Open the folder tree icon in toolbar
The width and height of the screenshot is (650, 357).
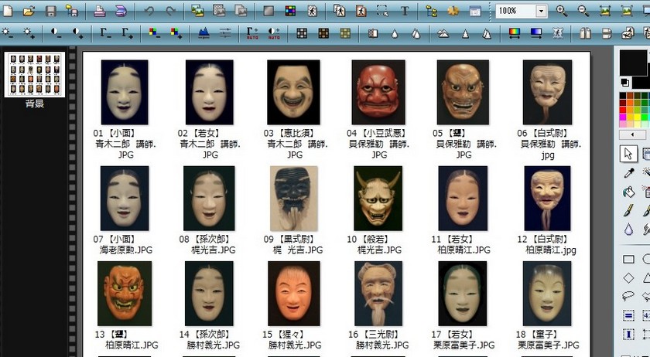coord(432,11)
